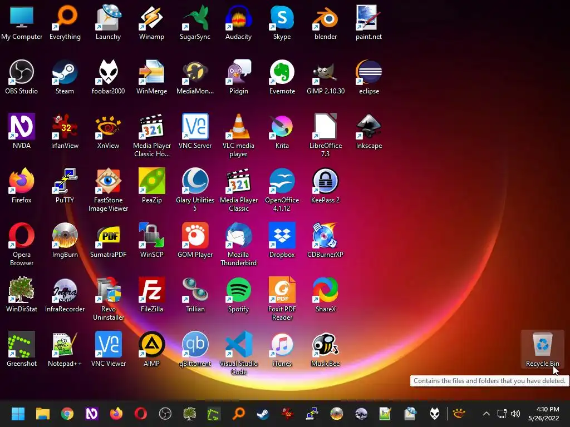Launch Google Chrome from the taskbar
The image size is (570, 427).
pos(67,413)
